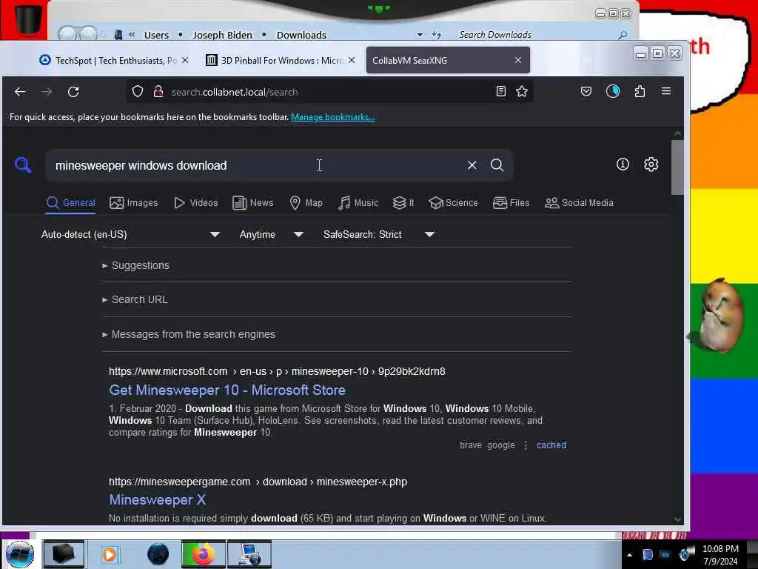The width and height of the screenshot is (758, 569).
Task: Open the black folder taskbar icon
Action: [64, 554]
